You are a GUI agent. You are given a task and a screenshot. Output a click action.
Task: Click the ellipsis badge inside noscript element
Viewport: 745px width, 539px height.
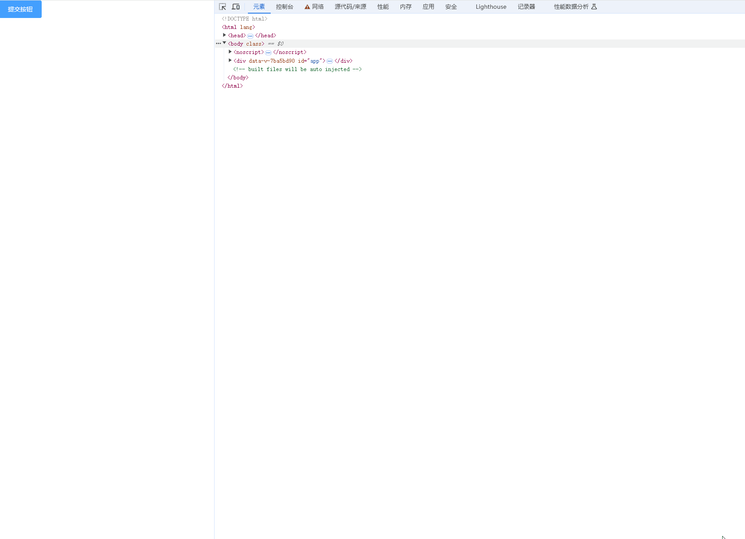(268, 53)
